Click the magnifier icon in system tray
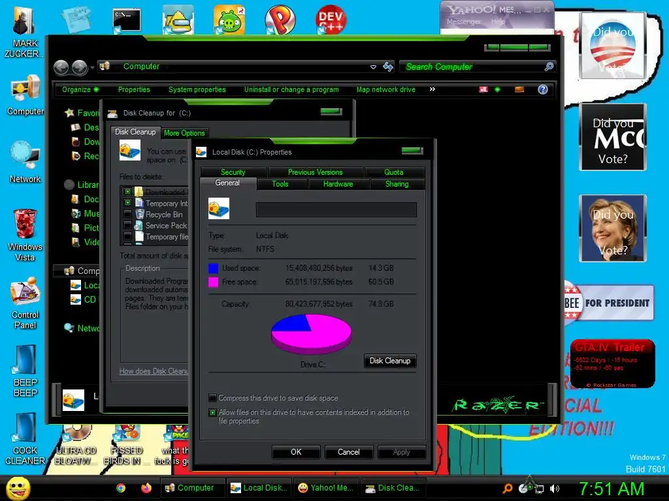669x501 pixels. (x=508, y=488)
